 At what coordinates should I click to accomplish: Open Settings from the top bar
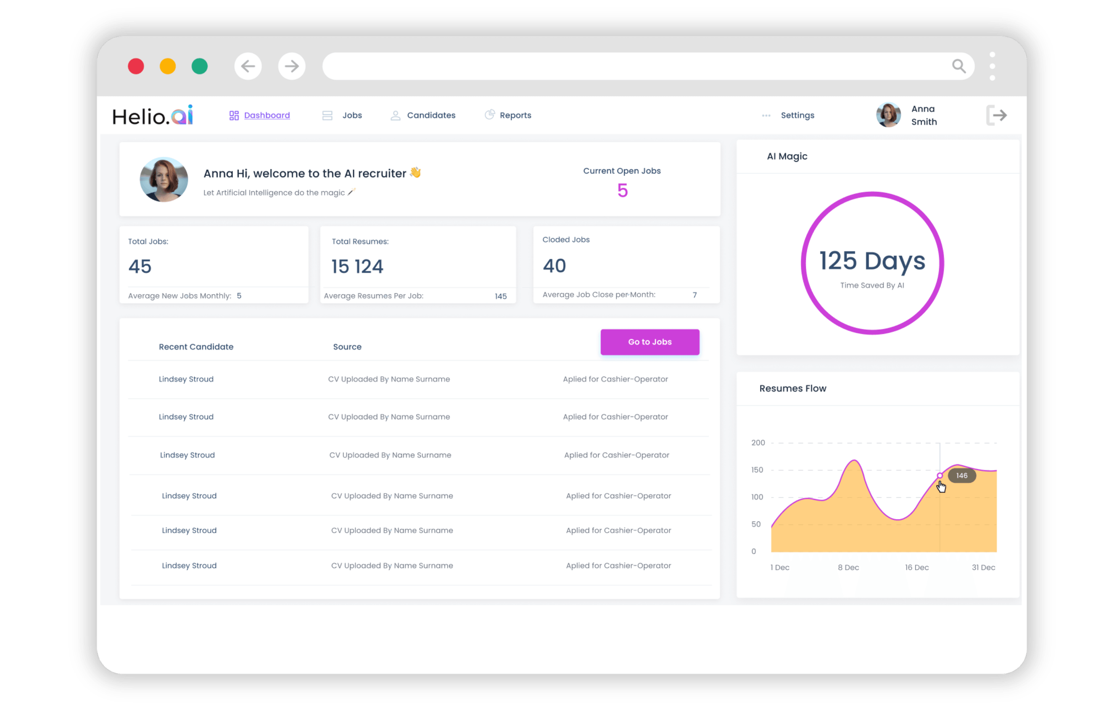coord(798,115)
